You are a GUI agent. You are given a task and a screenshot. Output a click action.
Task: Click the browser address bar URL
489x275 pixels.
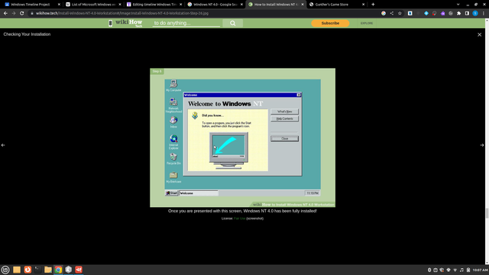coord(122,14)
